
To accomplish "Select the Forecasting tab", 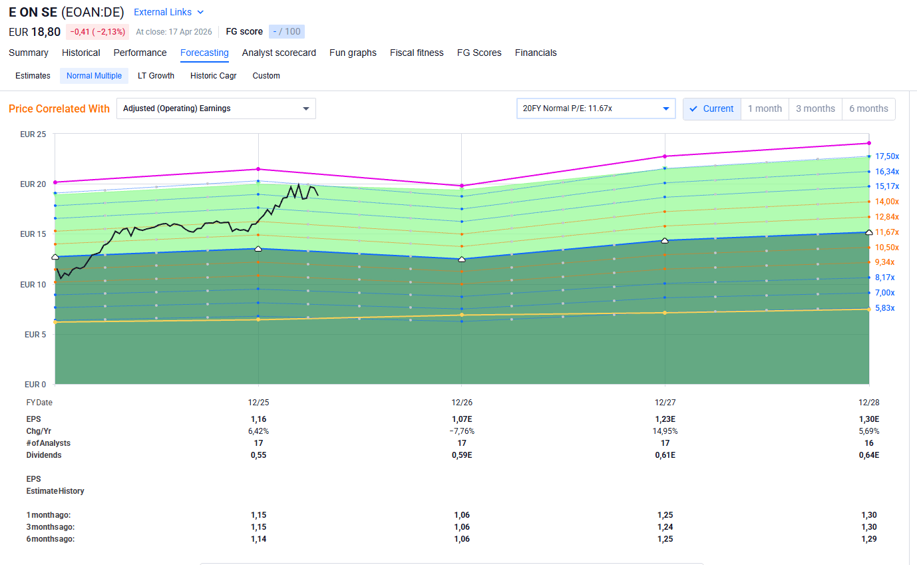I will pos(204,53).
